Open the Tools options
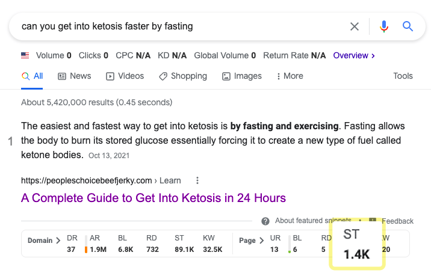This screenshot has height=279, width=431. [403, 76]
